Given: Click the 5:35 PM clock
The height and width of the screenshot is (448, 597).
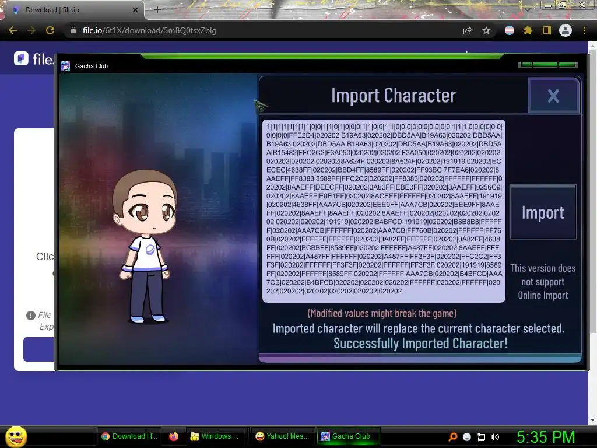Looking at the screenshot, I should tap(546, 437).
